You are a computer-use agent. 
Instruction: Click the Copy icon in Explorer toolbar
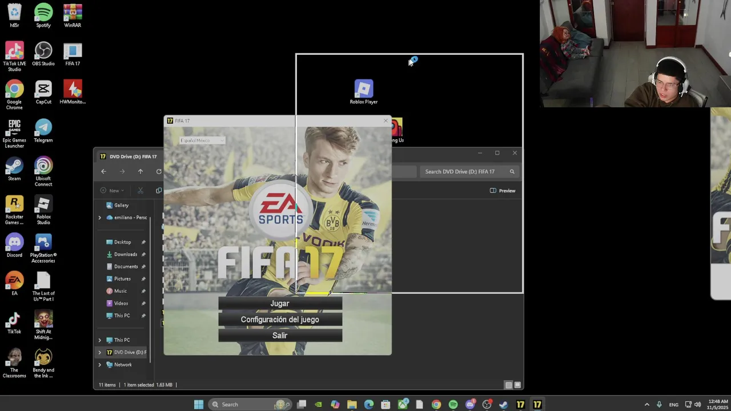pos(159,191)
